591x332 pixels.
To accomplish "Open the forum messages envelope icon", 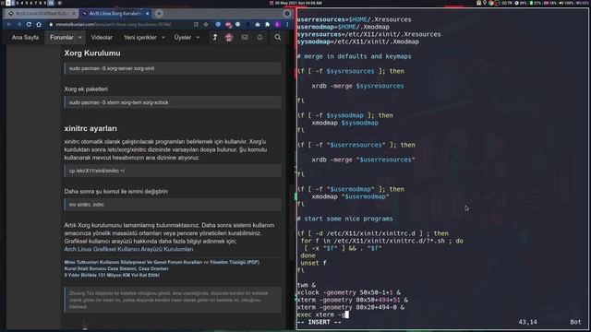I will tap(245, 37).
